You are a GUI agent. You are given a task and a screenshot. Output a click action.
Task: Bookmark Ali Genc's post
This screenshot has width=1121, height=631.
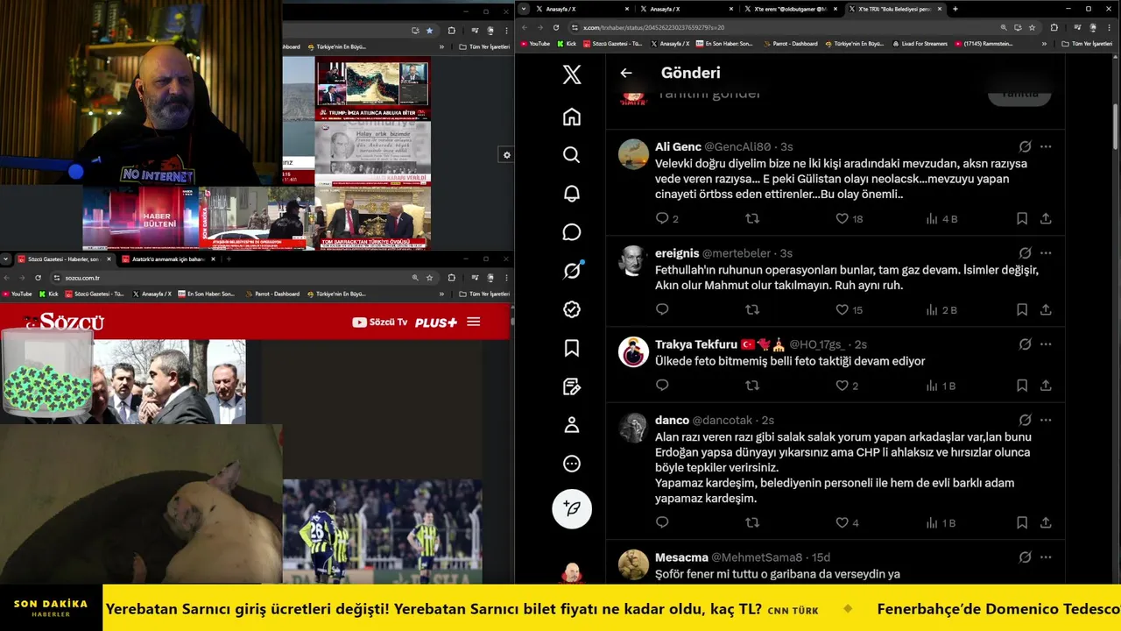1022,218
